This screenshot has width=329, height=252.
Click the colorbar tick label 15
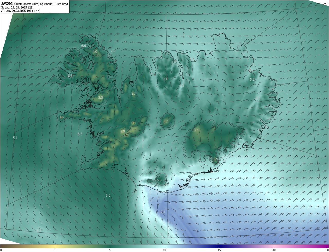(x=219, y=250)
